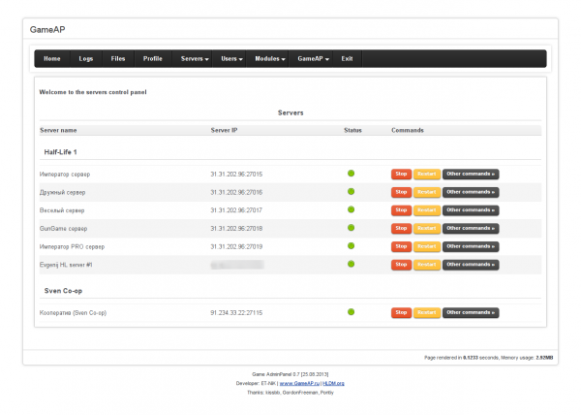
Task: Open the Profile page
Action: pos(153,58)
